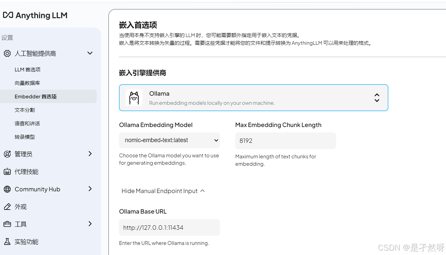Click the Ollama Base URL field

[x=169, y=227]
